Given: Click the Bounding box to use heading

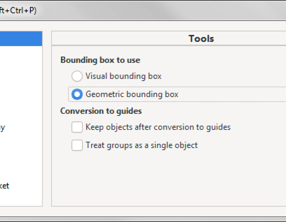Looking at the screenshot, I should pos(100,60).
